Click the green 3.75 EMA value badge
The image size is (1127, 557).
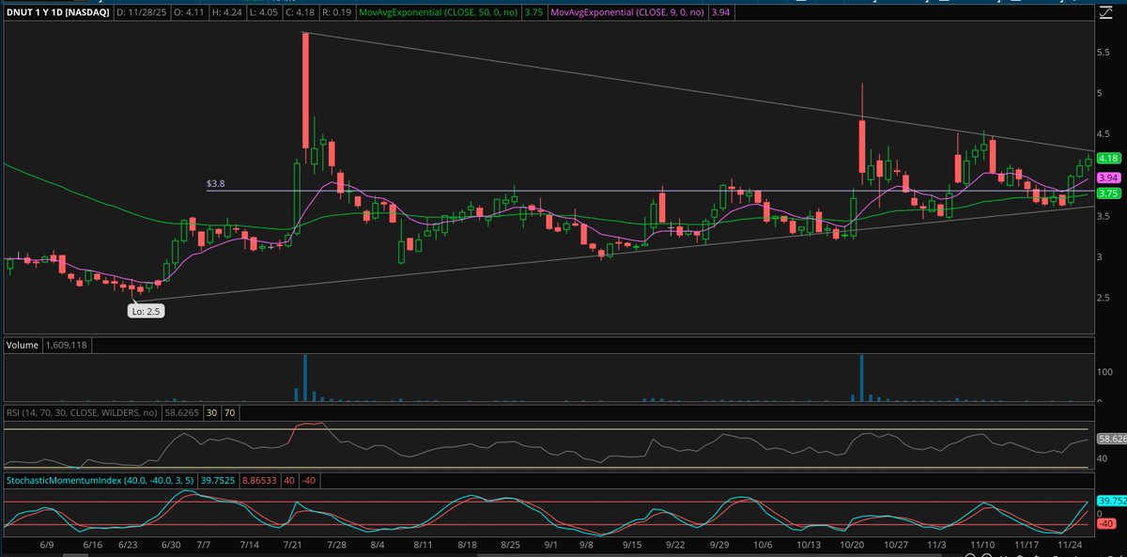coord(1110,193)
